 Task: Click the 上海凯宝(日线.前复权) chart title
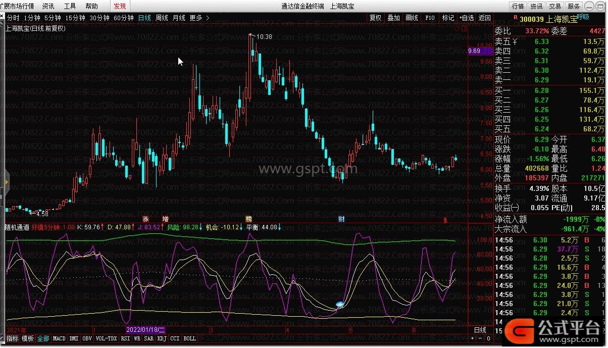tap(36, 28)
